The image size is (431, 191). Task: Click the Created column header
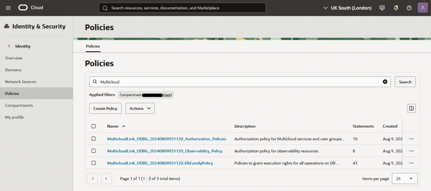click(x=390, y=126)
